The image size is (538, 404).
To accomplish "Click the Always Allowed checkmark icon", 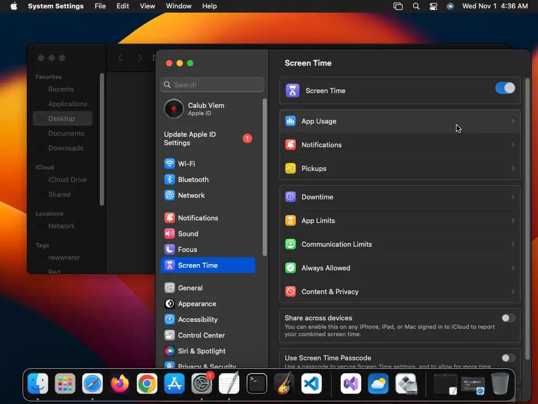I will [291, 268].
